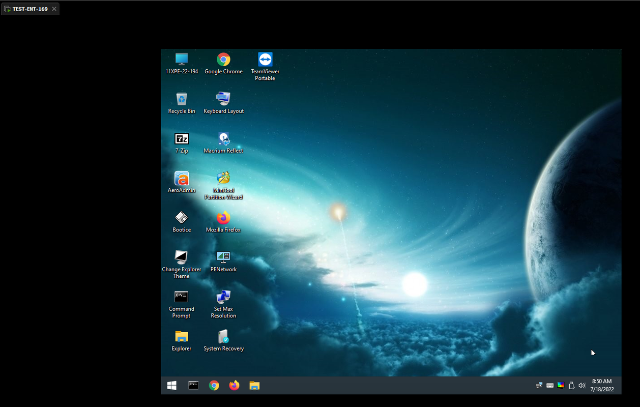Open the Set Max Resolution shortcut
The height and width of the screenshot is (407, 640).
coord(223,304)
